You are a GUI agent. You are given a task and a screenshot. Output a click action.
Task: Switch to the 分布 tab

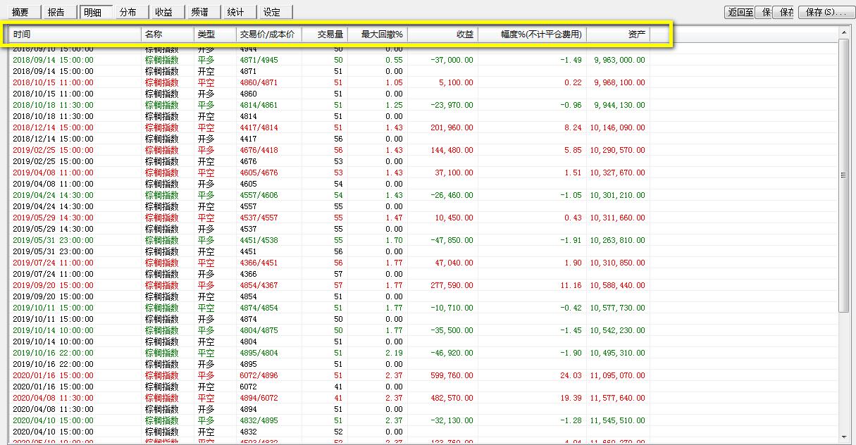(128, 13)
